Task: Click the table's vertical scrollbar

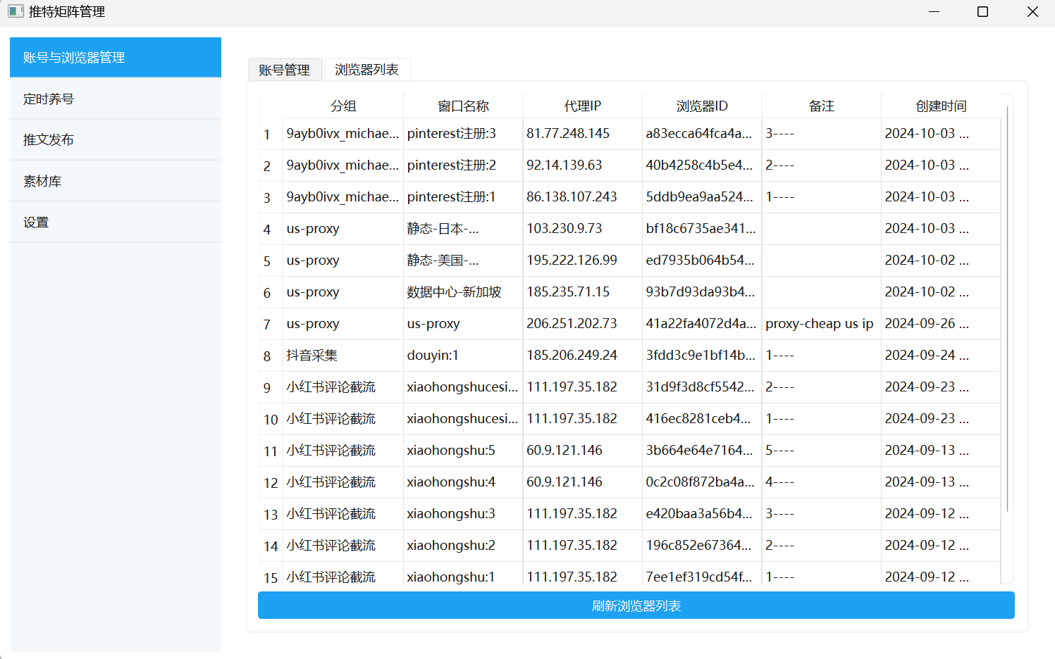Action: 1008,310
